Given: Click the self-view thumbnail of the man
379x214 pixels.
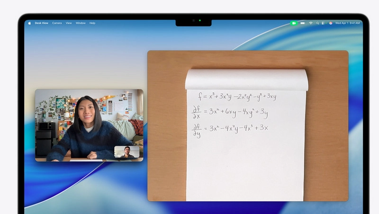Looking at the screenshot, I should 127,152.
